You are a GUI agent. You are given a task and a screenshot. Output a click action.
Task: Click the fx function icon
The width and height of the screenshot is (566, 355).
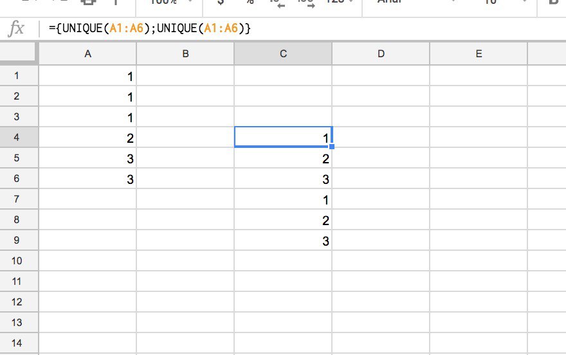[x=16, y=29]
